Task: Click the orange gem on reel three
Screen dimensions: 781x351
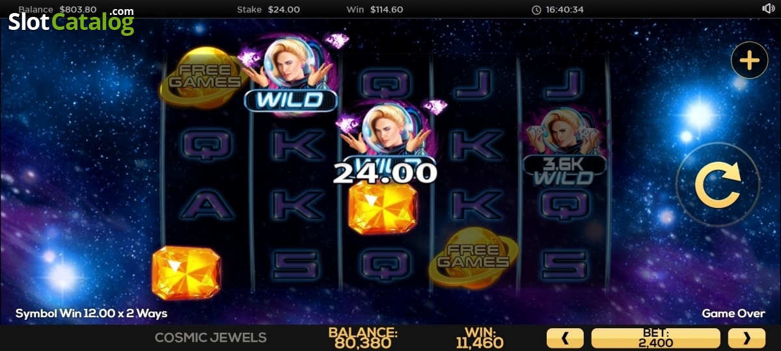Action: 382,208
